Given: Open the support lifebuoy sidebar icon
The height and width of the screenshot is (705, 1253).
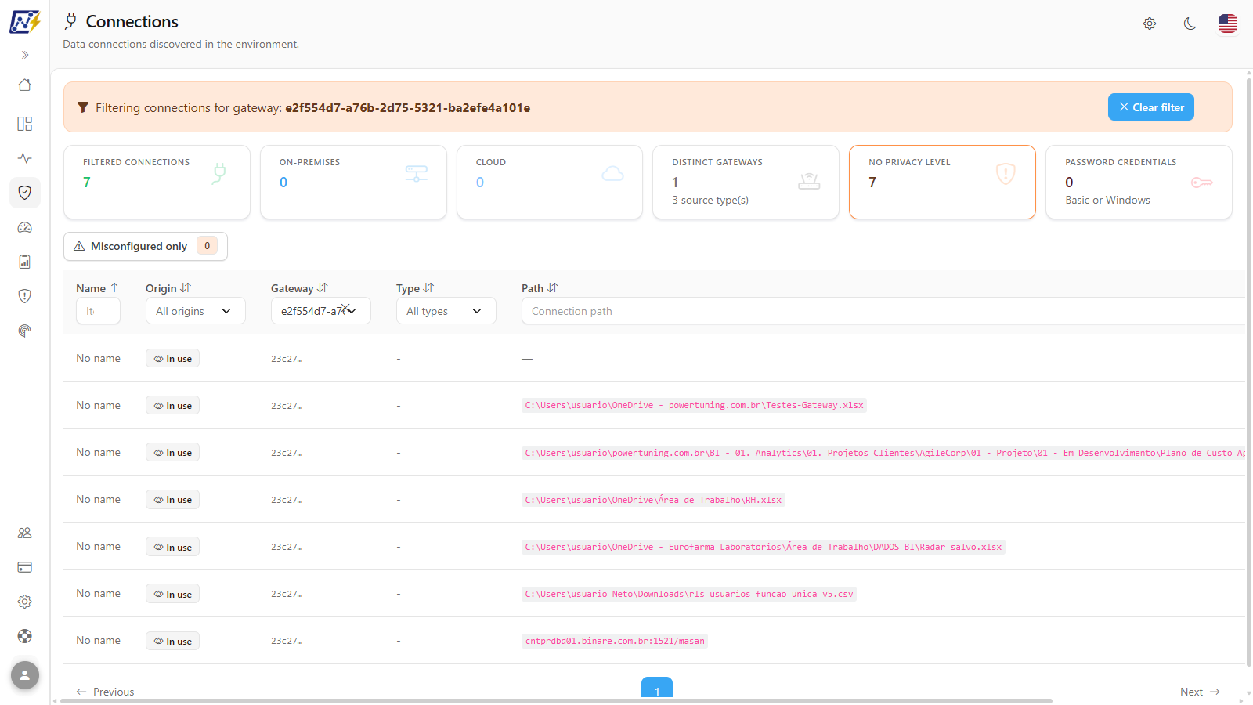Looking at the screenshot, I should coord(25,636).
